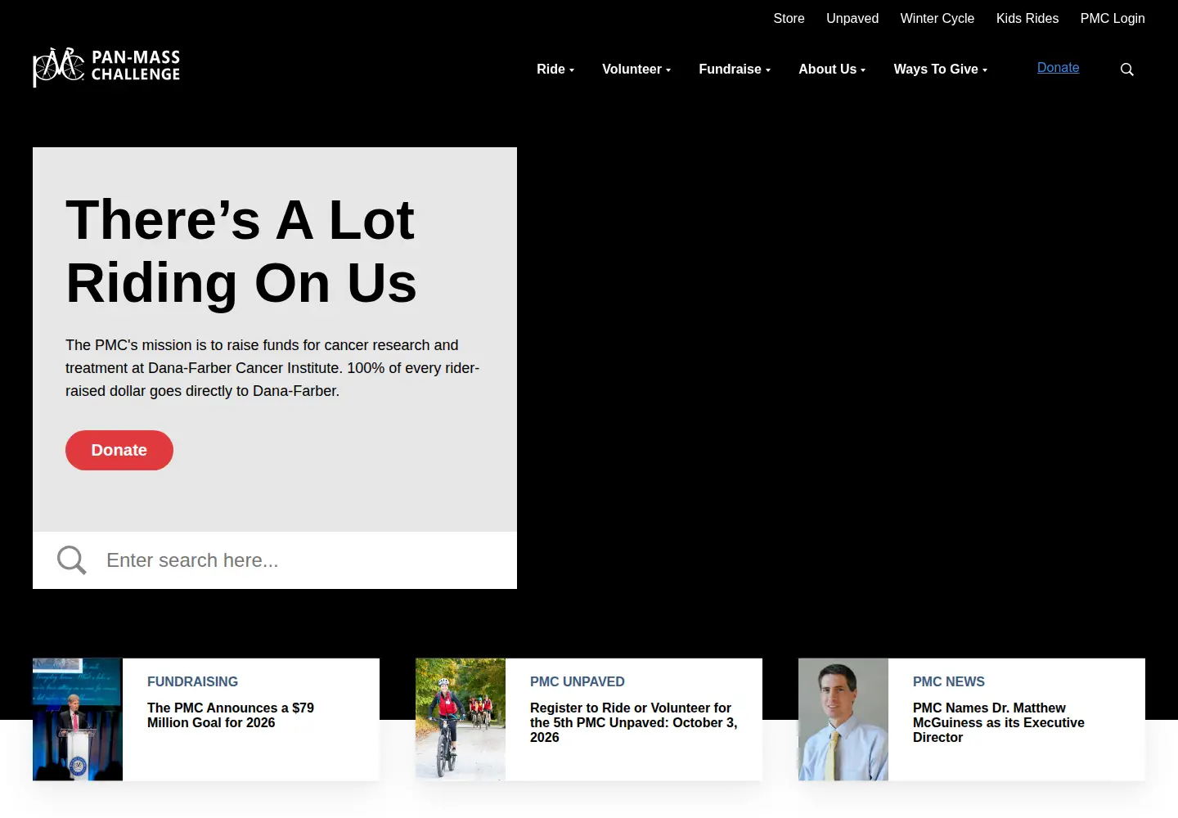Open the header search magnifier icon
This screenshot has width=1178, height=818.
pyautogui.click(x=1126, y=70)
